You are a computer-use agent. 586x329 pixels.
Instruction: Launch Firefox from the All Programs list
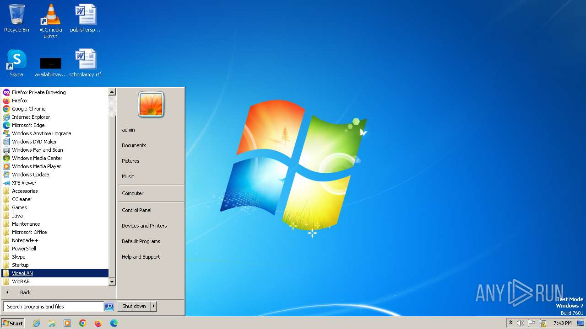(x=55, y=101)
